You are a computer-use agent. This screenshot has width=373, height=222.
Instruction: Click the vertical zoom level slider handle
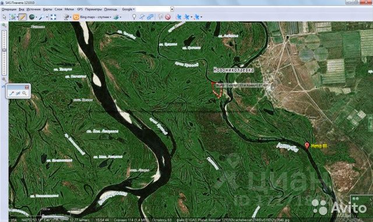coord(4,51)
